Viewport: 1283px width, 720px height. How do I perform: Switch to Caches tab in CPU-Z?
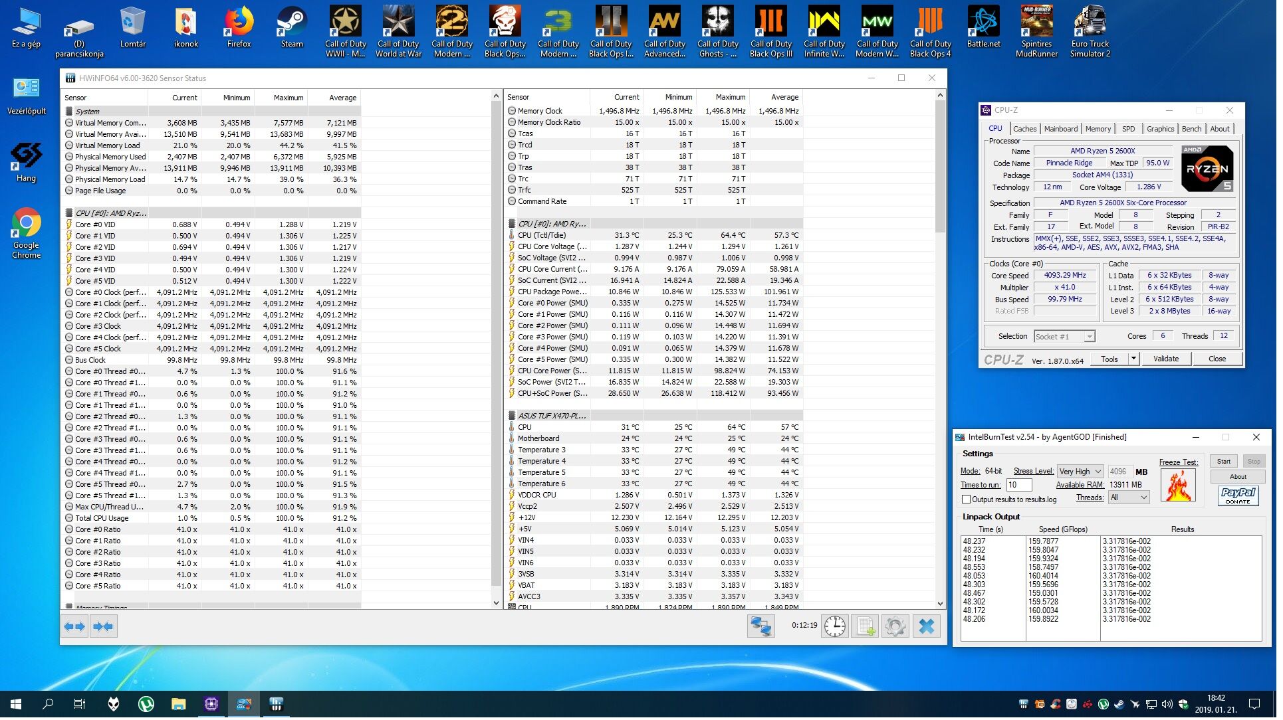click(x=1030, y=130)
